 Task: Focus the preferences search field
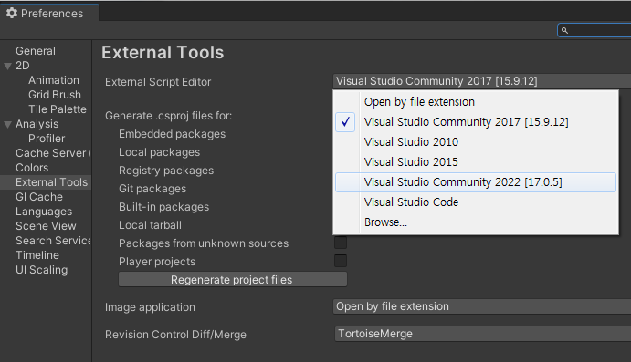pos(594,30)
